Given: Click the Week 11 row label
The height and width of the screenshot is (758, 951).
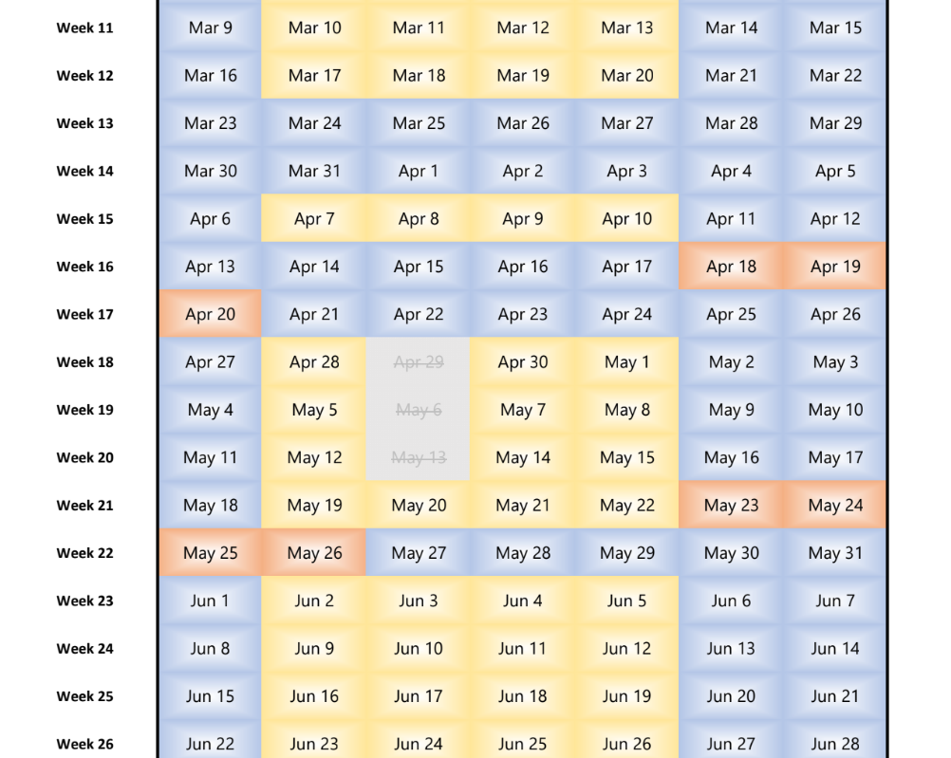Looking at the screenshot, I should [x=84, y=28].
